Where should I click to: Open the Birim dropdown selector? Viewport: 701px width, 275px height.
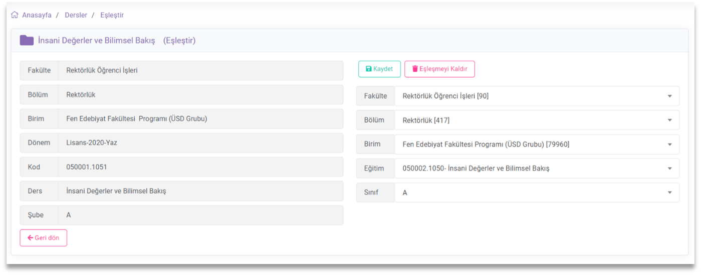[536, 144]
